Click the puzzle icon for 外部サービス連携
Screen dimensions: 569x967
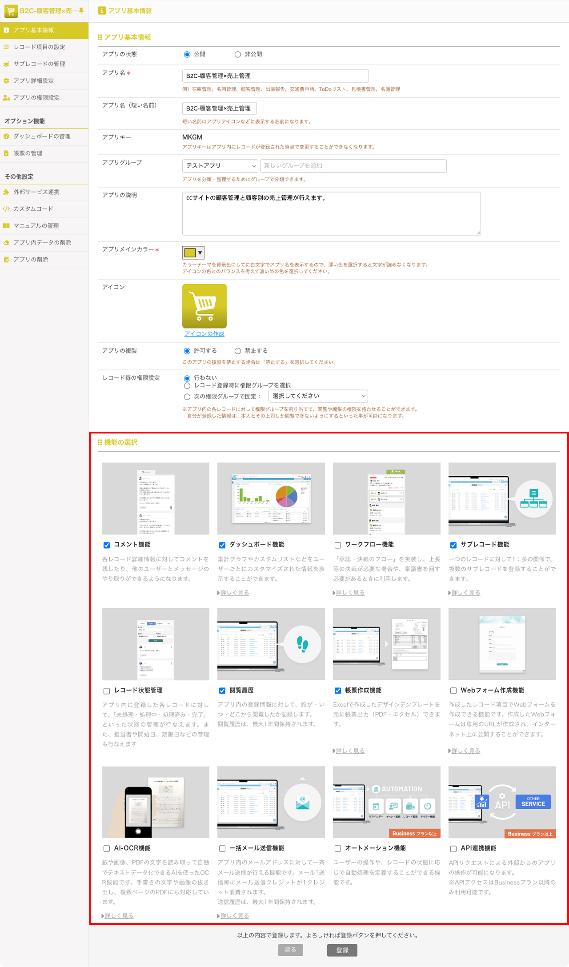point(6,192)
